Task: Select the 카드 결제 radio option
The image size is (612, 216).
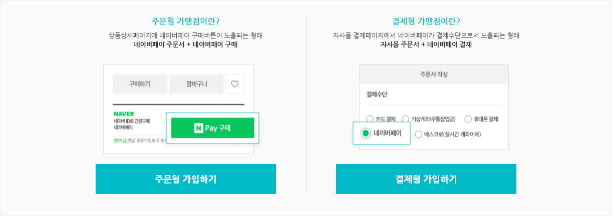Action: (370, 119)
